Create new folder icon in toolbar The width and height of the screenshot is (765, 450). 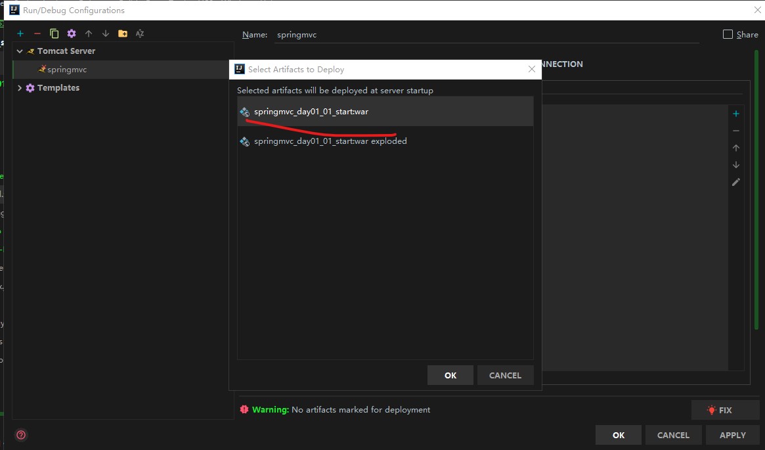pos(122,34)
